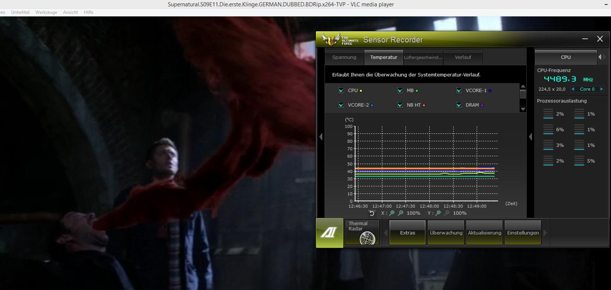This screenshot has width=611, height=290.
Task: Open the Untertitel menu in VLC
Action: tap(20, 12)
